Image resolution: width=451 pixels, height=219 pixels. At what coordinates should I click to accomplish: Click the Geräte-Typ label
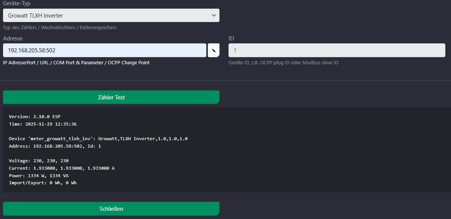tap(17, 3)
